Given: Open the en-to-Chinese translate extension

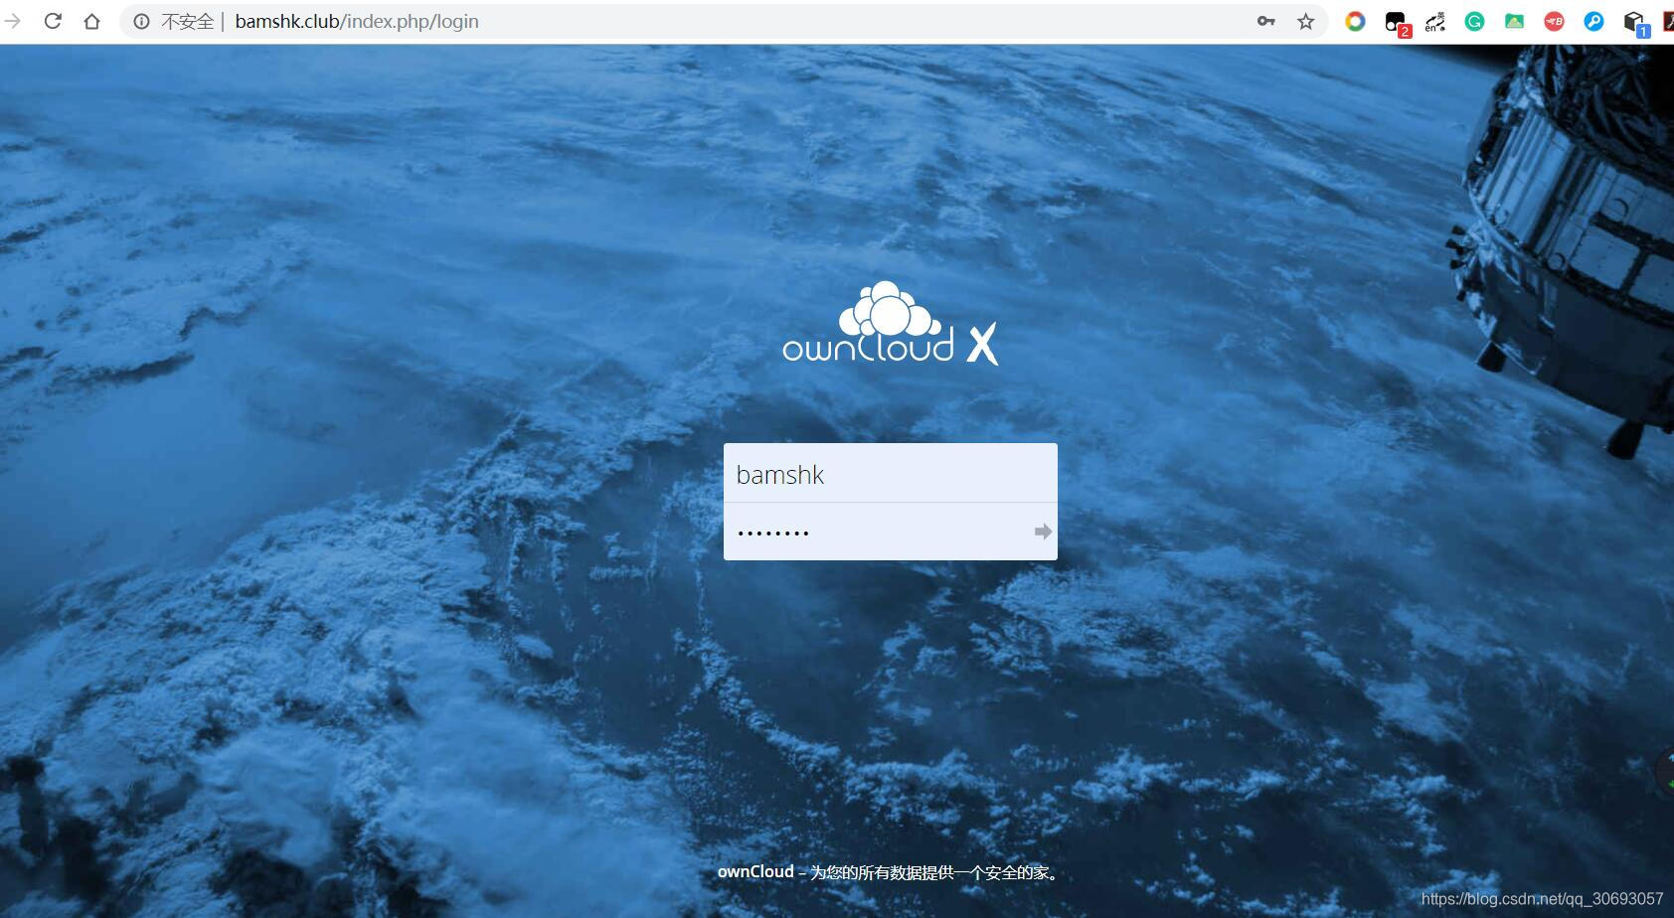Looking at the screenshot, I should click(1434, 21).
